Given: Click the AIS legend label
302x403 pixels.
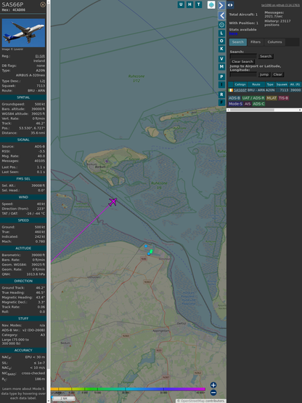Looking at the screenshot, I should (248, 104).
